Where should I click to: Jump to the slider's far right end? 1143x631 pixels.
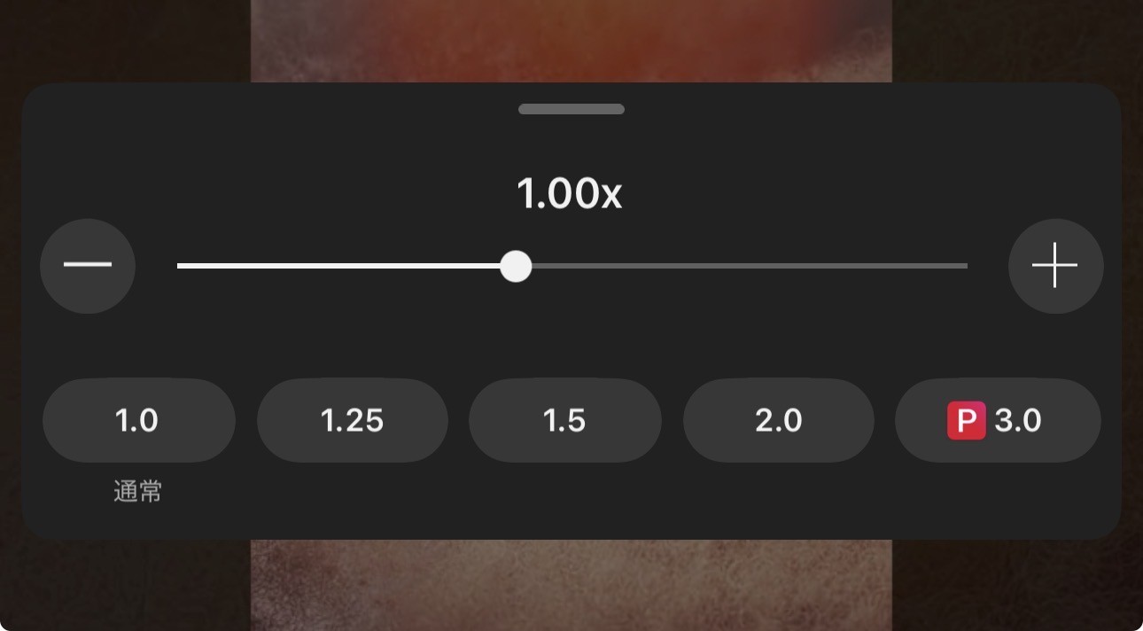point(965,266)
